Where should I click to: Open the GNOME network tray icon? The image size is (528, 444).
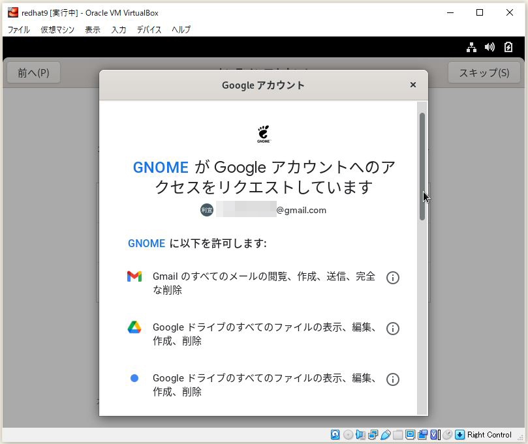(471, 48)
